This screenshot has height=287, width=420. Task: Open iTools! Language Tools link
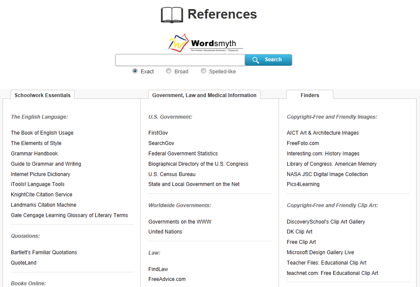coord(38,184)
